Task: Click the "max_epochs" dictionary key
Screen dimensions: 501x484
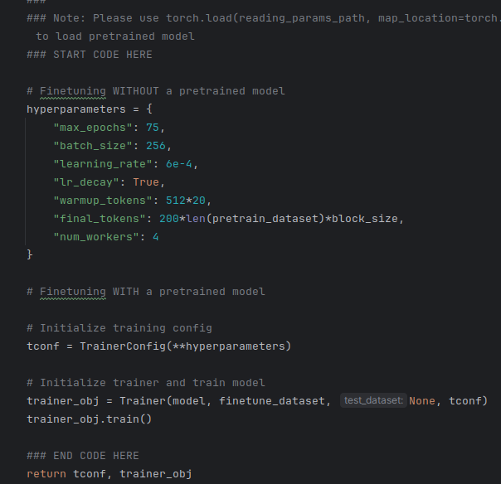Action: tap(93, 127)
